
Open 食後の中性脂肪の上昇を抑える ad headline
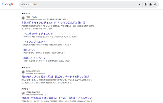click(57, 98)
